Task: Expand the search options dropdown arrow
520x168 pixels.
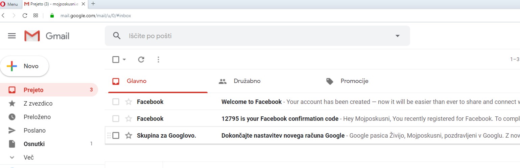Action: tap(397, 36)
